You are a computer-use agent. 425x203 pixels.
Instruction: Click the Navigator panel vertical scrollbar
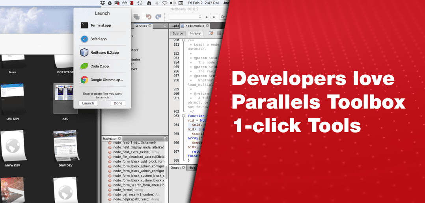[x=166, y=172]
